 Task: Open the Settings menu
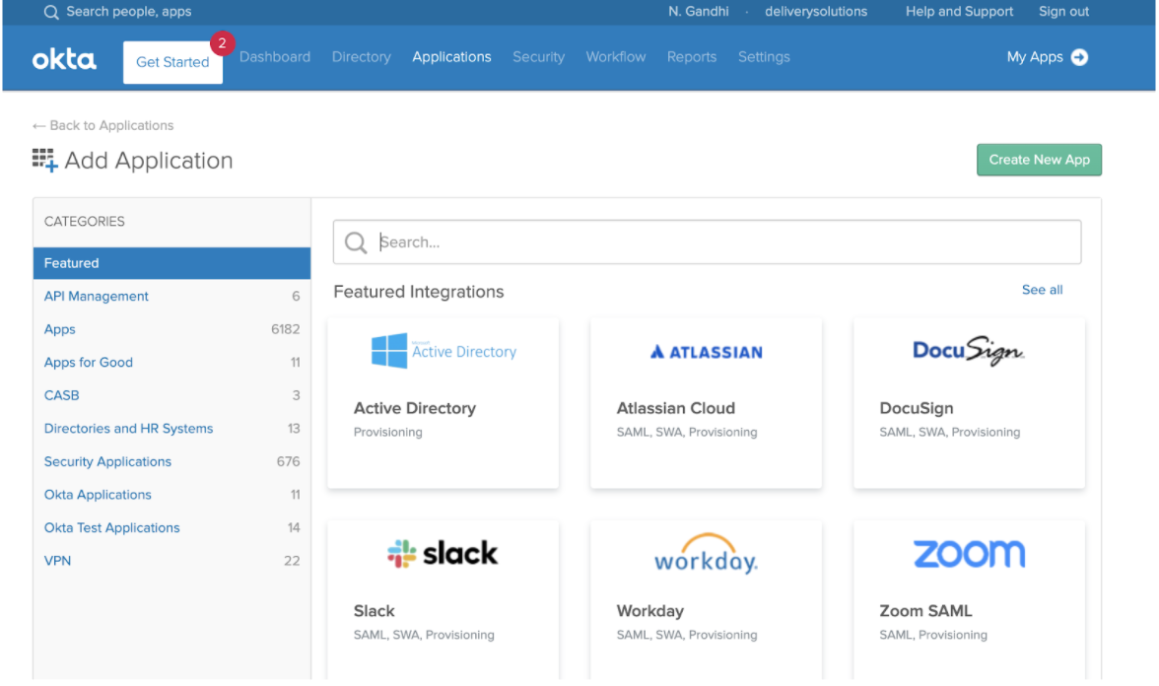765,57
